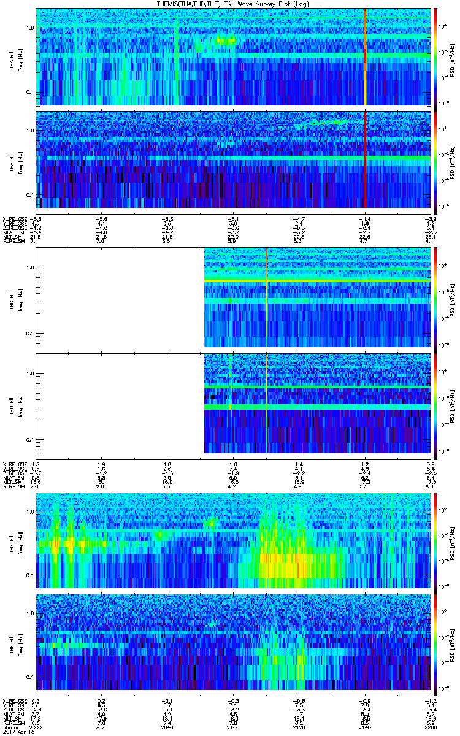The width and height of the screenshot is (460, 736).
Task: Click the R_RE_SM row label under the THA panels
Action: point(13,241)
